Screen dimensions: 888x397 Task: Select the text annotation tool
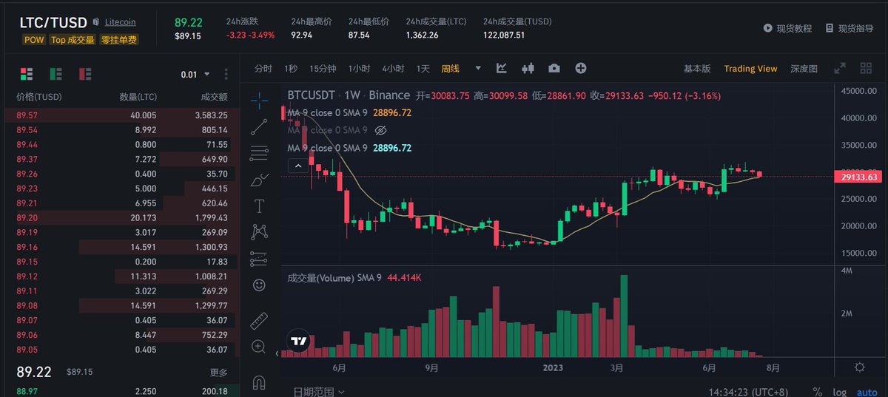[x=259, y=206]
